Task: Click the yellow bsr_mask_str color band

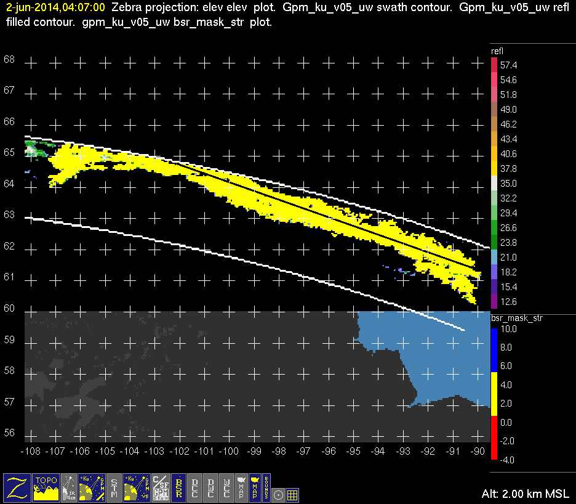Action: pos(494,394)
